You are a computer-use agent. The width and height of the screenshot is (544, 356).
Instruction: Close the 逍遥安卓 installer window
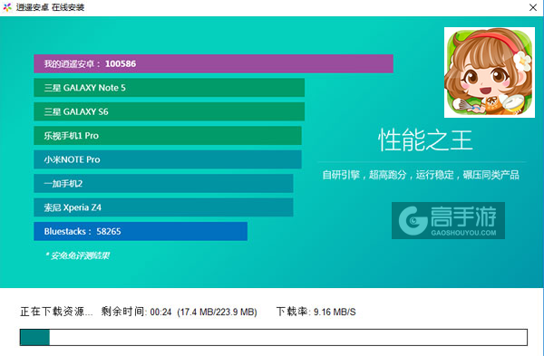pyautogui.click(x=533, y=7)
